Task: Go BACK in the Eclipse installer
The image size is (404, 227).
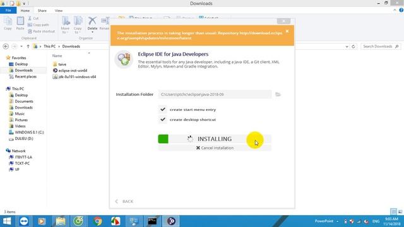Action: point(124,201)
